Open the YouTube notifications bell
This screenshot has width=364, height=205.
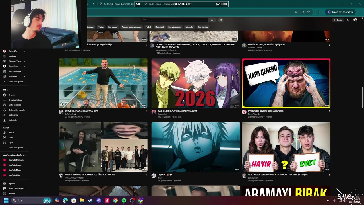(x=348, y=20)
